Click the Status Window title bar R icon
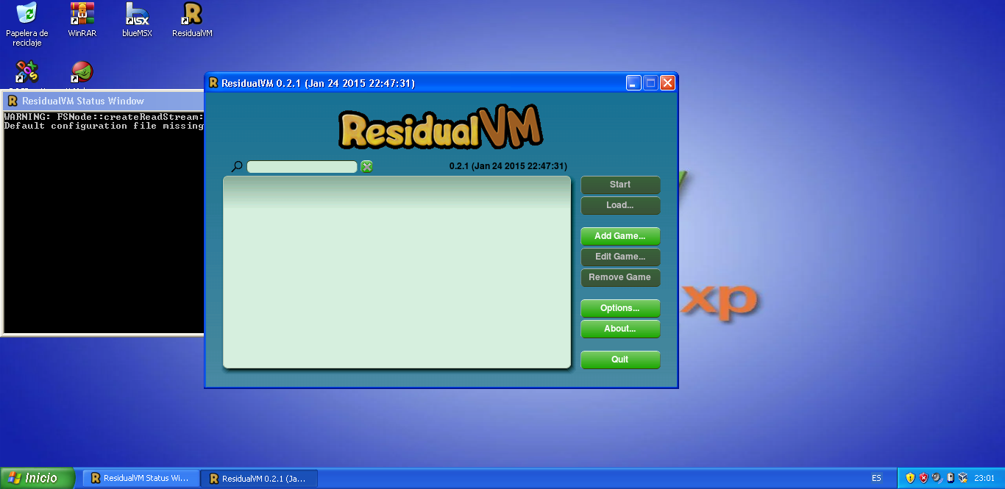This screenshot has width=1005, height=489. click(x=13, y=101)
